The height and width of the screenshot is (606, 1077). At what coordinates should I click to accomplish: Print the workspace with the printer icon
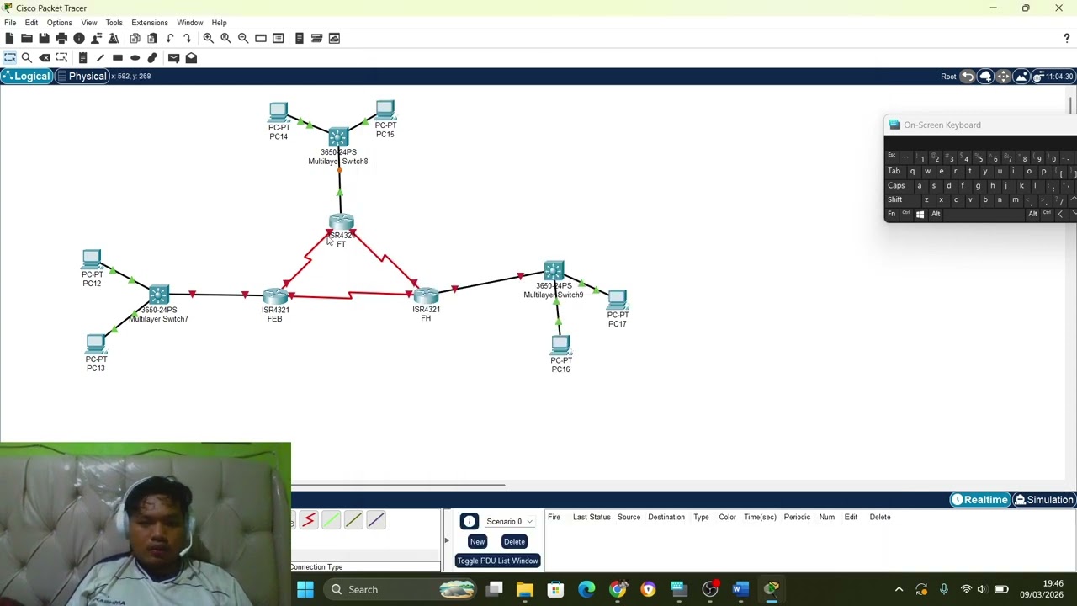pyautogui.click(x=61, y=38)
